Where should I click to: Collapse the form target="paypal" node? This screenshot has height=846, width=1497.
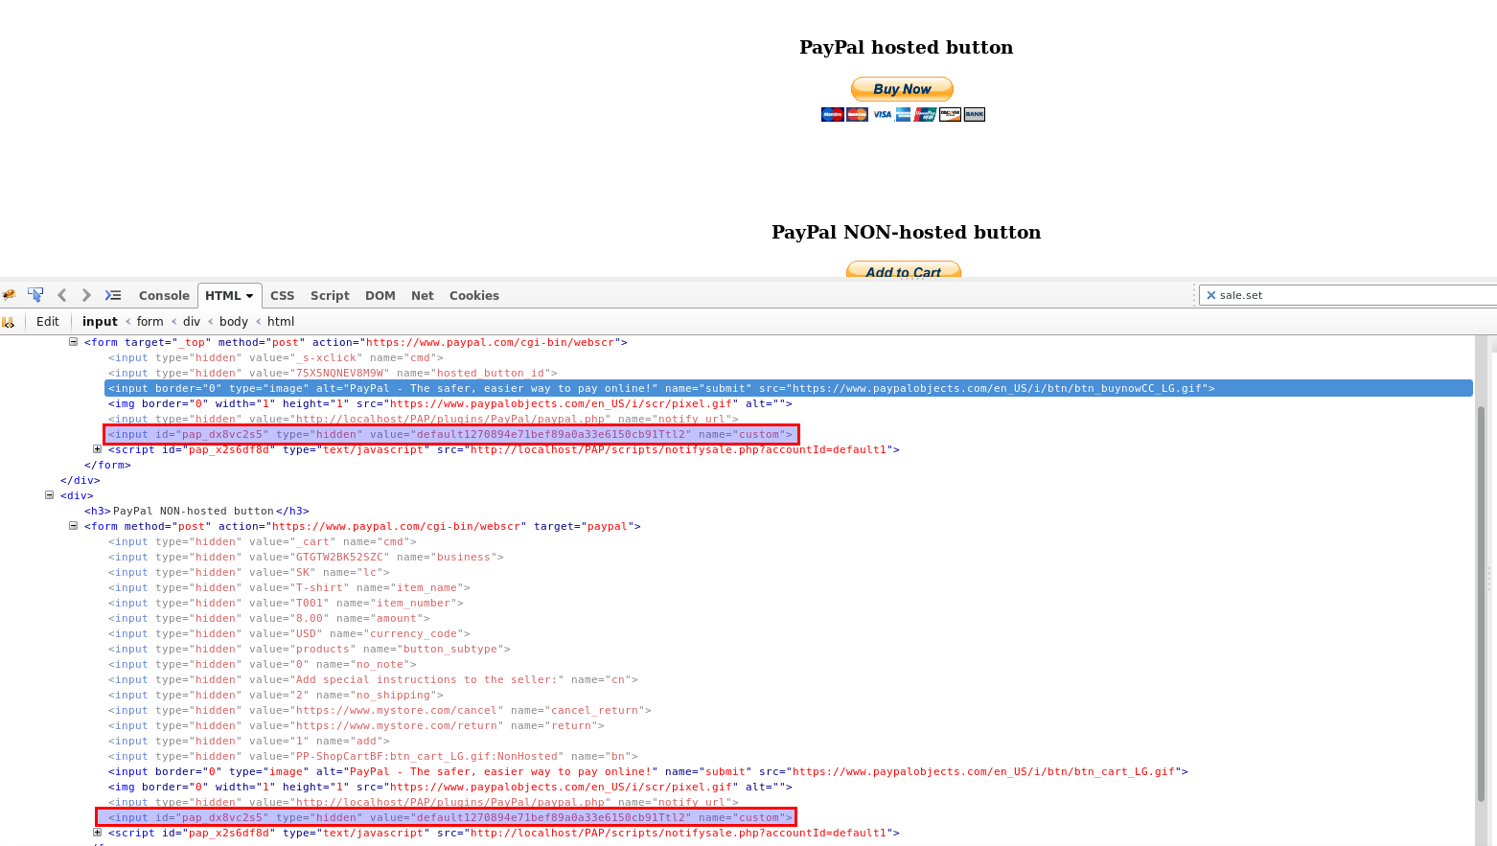point(73,526)
